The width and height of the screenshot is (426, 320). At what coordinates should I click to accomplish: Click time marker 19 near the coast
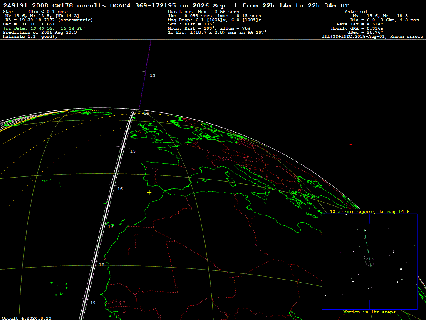click(93, 303)
